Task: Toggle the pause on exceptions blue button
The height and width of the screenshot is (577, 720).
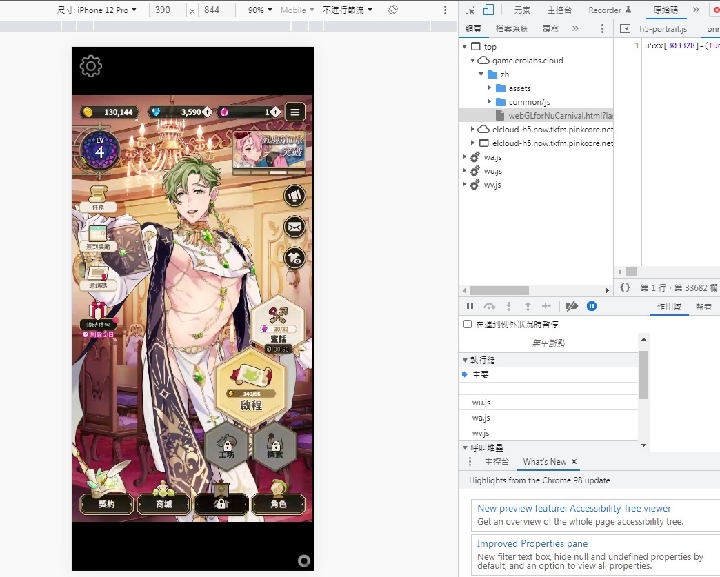Action: click(592, 306)
